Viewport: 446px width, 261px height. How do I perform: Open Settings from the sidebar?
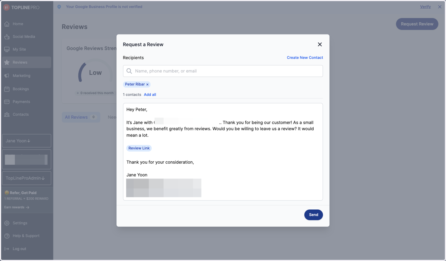click(x=26, y=223)
